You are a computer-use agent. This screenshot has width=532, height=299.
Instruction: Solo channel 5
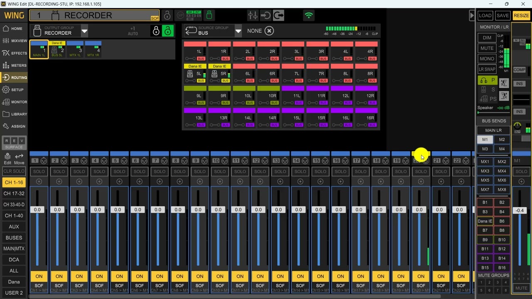click(x=119, y=172)
